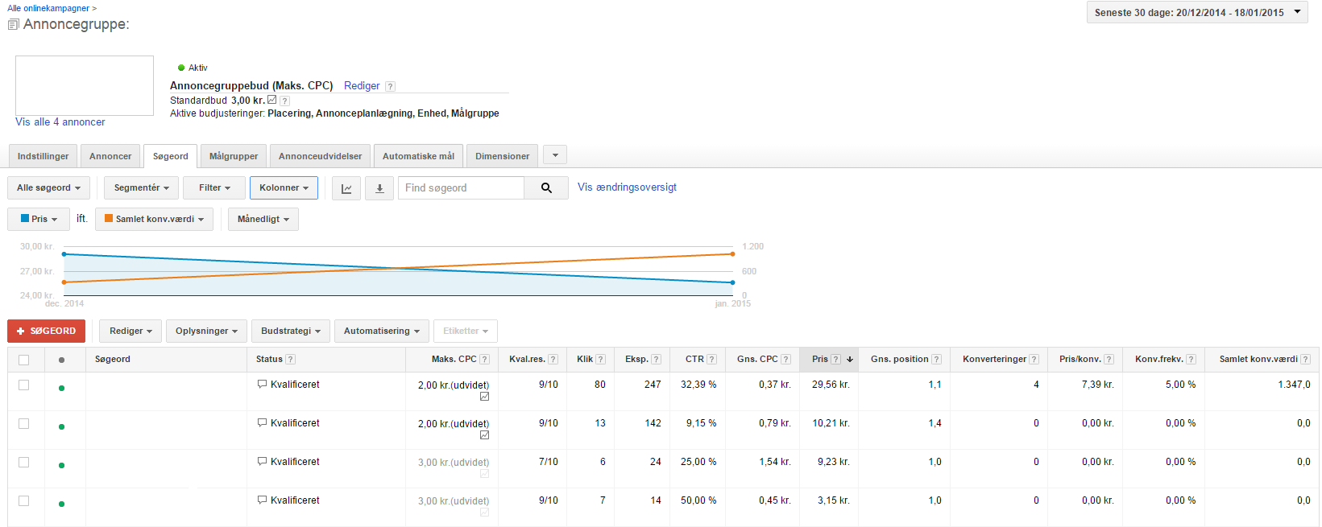Click the download report icon

click(379, 188)
